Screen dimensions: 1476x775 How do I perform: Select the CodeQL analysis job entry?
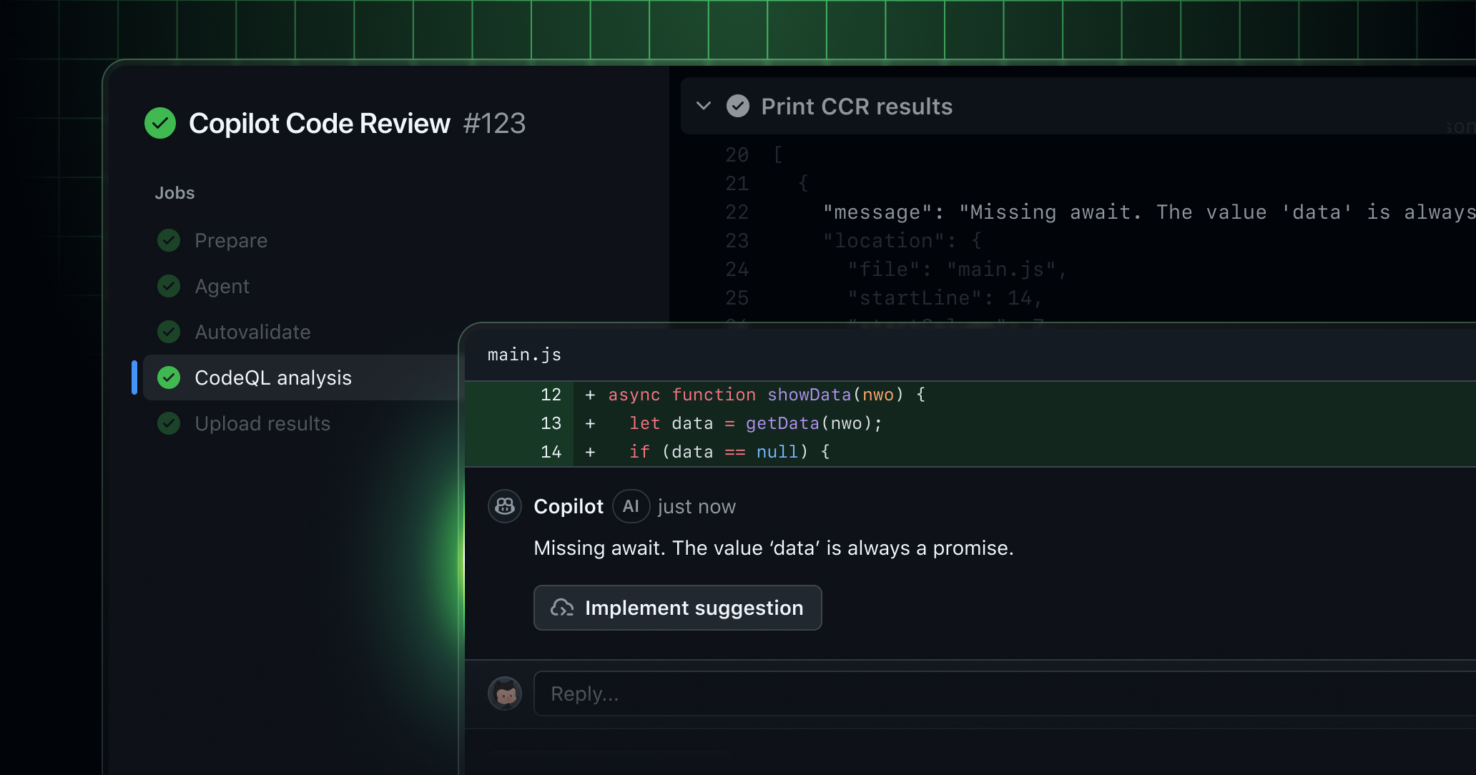[273, 377]
